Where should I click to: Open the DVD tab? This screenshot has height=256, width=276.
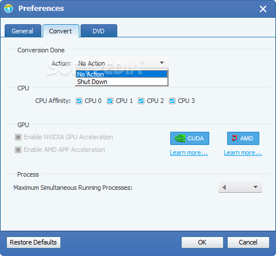coord(99,31)
